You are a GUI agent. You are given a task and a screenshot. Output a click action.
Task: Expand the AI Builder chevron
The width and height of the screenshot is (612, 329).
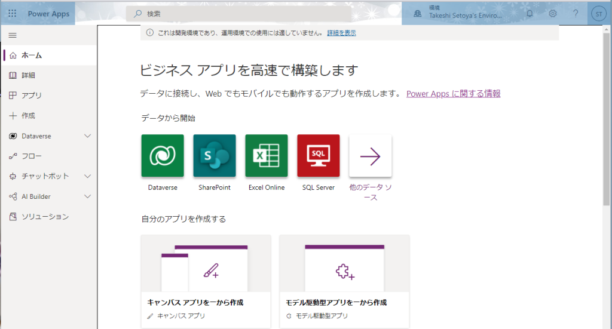(x=88, y=196)
